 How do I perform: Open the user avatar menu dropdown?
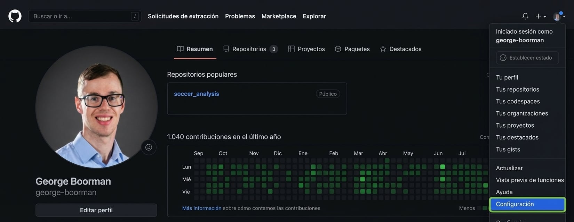click(x=559, y=16)
